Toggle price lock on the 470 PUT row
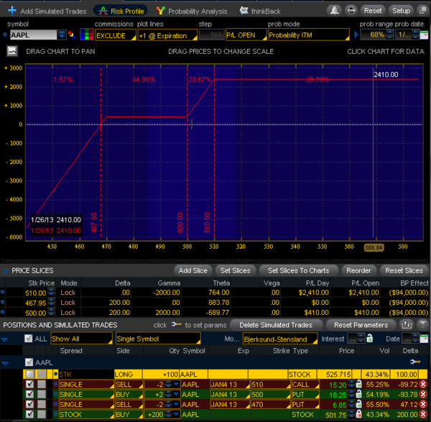The image size is (431, 422). click(x=358, y=404)
